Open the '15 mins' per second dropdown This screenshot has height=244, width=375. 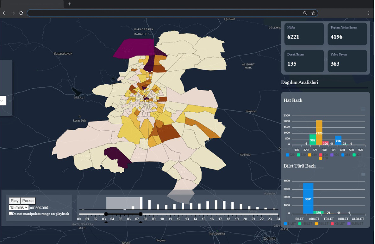(x=19, y=207)
